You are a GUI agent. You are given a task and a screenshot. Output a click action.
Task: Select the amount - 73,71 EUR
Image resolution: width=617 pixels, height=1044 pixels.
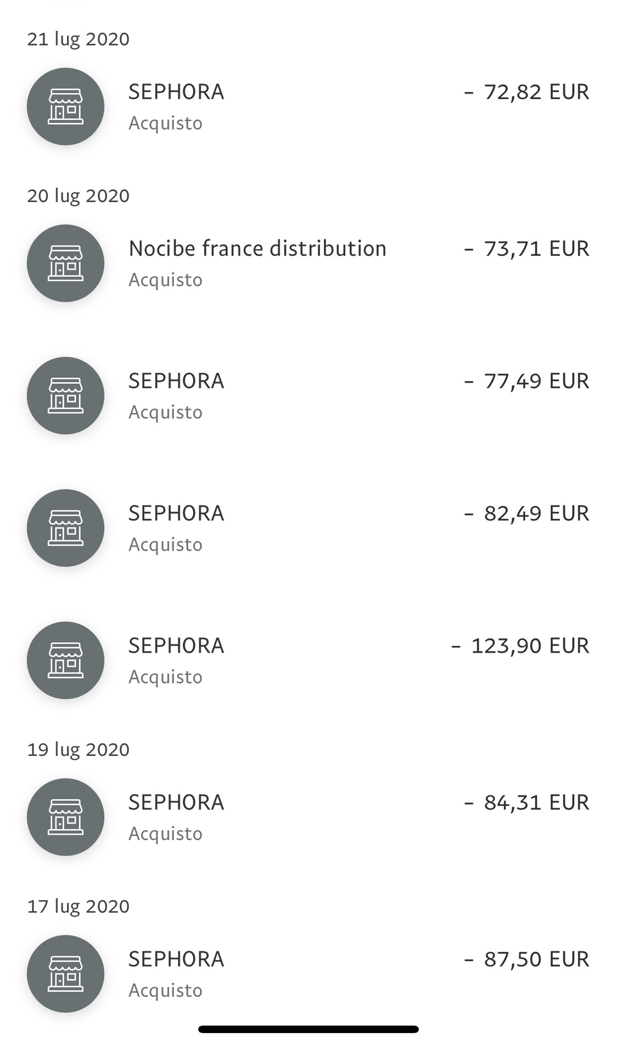(x=526, y=249)
